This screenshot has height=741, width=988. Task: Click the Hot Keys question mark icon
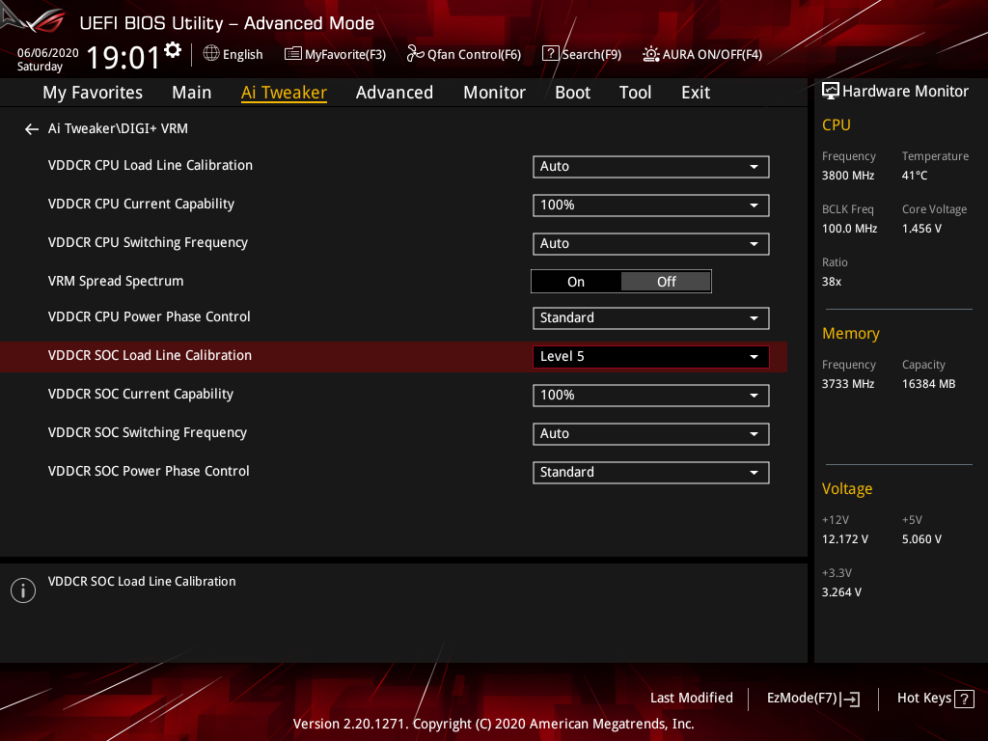(964, 699)
